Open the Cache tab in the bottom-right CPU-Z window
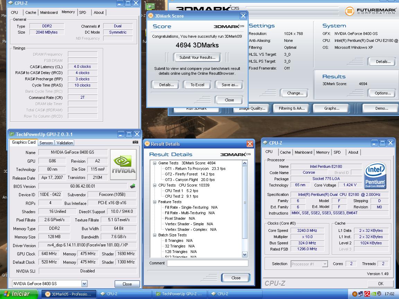Image resolution: width=399 pixels, height=299 pixels. (285, 152)
